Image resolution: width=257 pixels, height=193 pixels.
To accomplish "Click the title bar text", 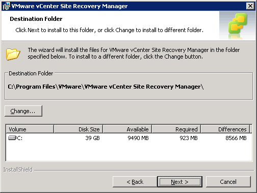I will tap(69, 6).
